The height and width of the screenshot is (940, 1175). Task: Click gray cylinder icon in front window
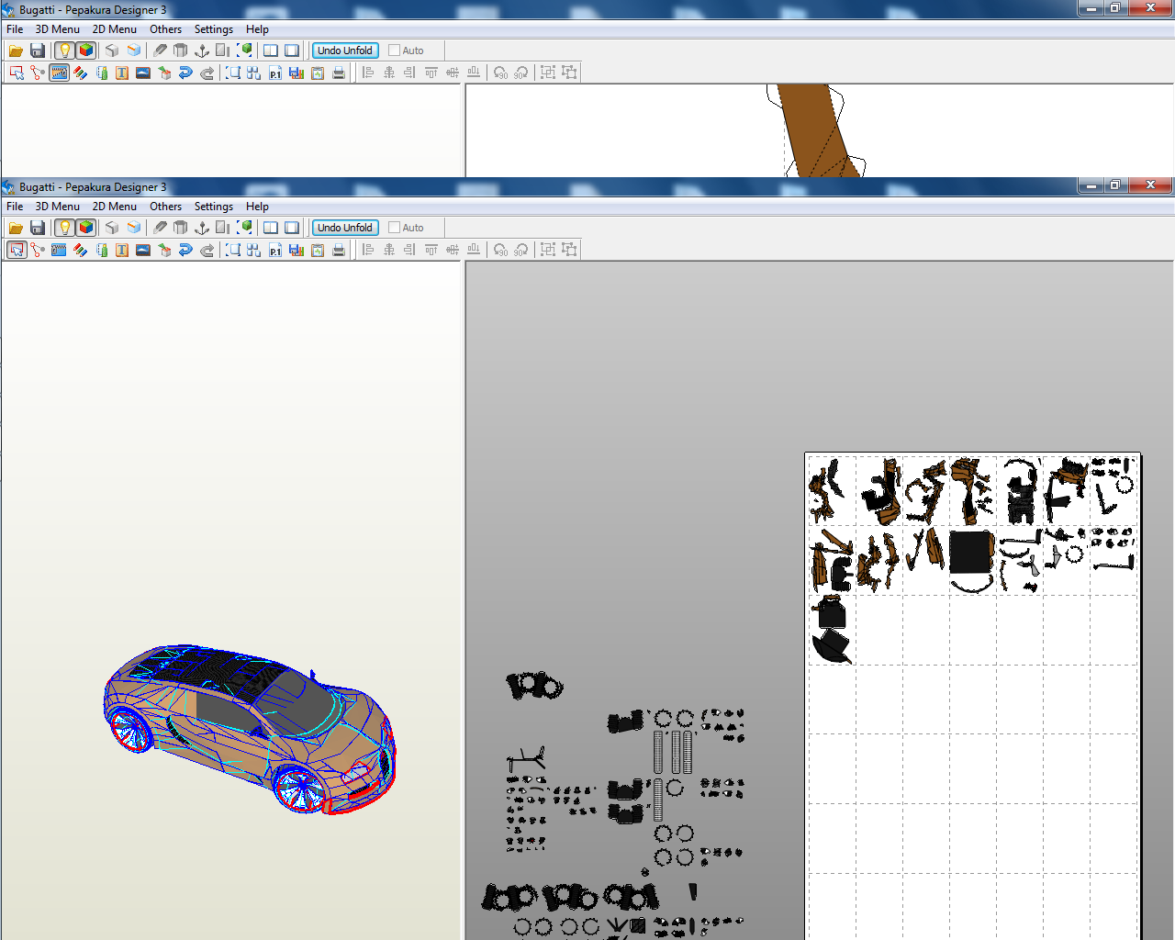181,228
